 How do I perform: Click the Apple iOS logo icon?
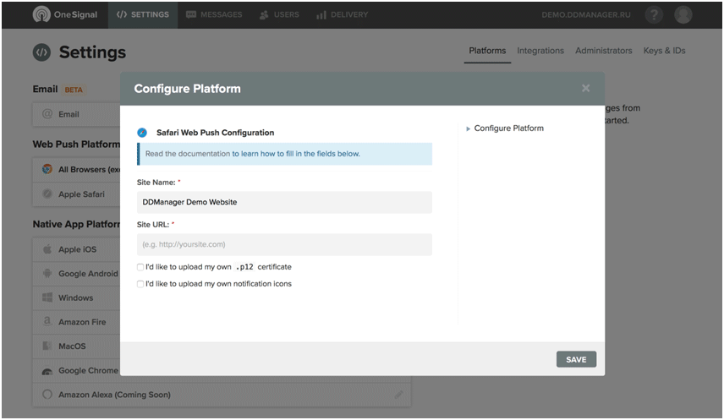(47, 249)
